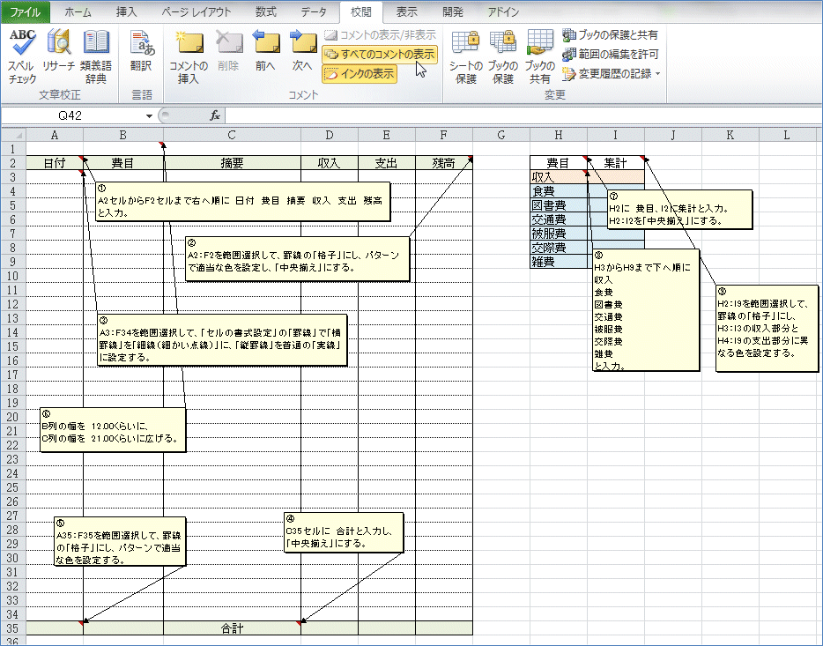This screenshot has width=823, height=646.
Task: Open the ファイル tab
Action: pyautogui.click(x=26, y=12)
